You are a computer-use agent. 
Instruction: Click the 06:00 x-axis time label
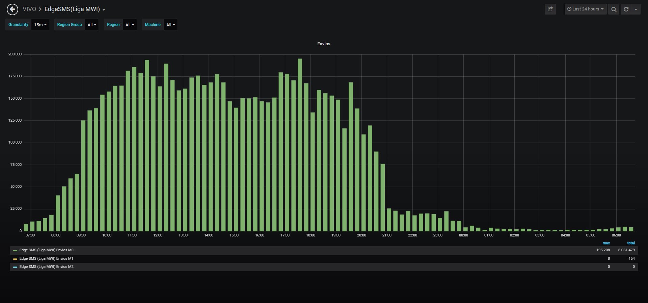pos(616,235)
